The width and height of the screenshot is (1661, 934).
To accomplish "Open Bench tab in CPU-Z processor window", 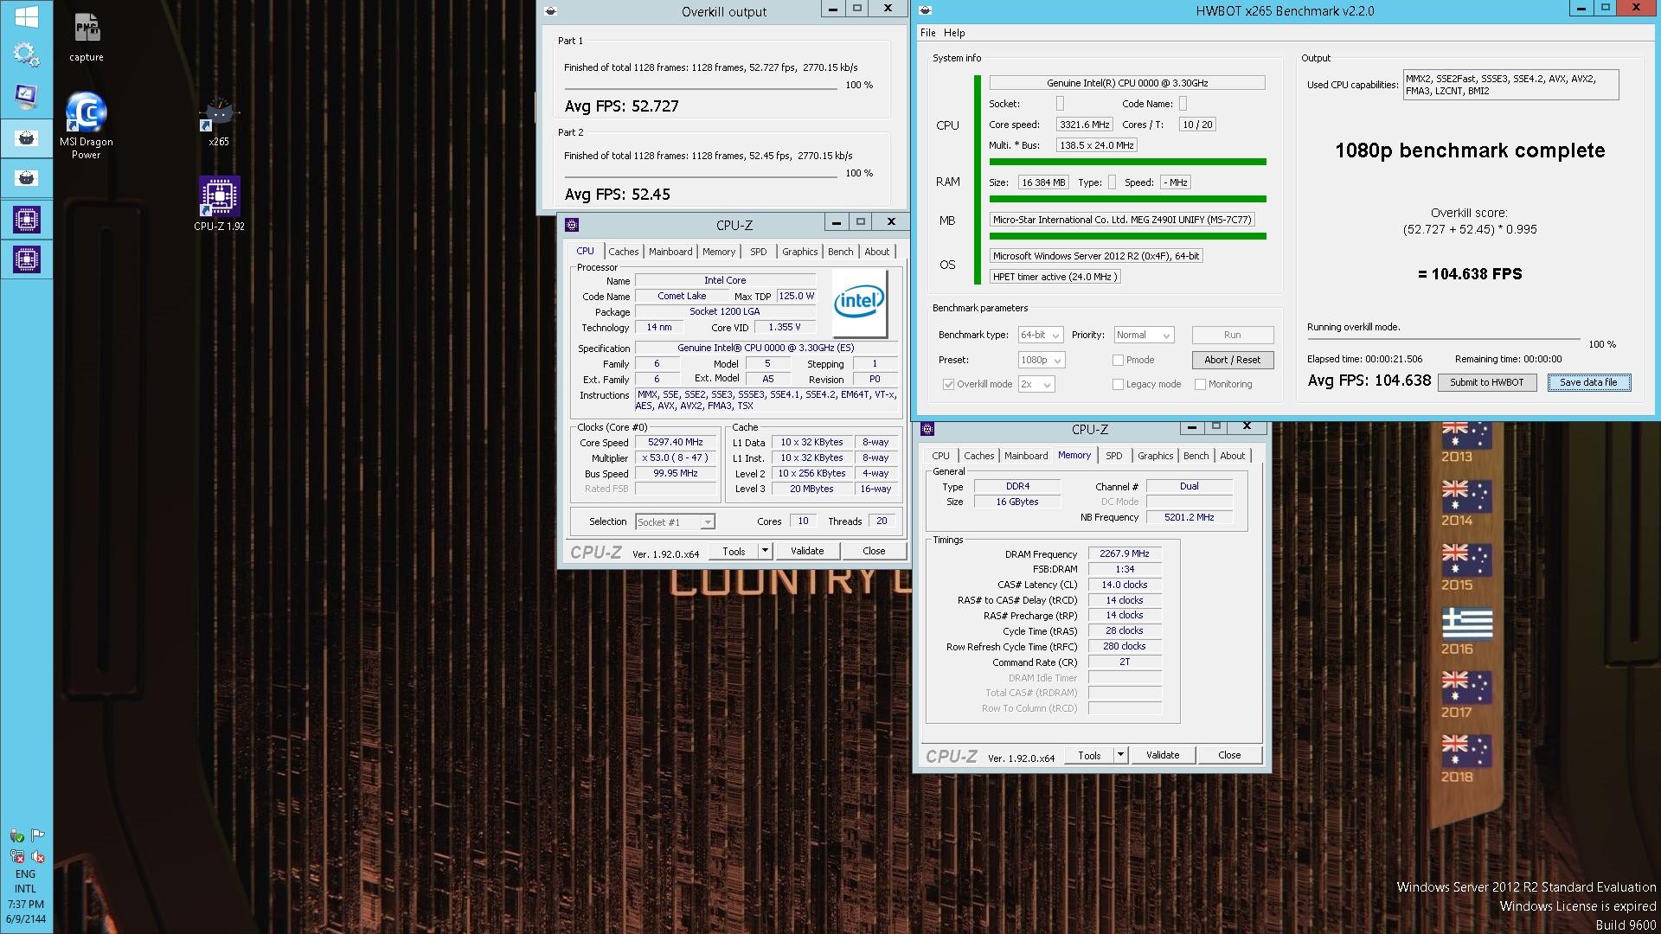I will (840, 252).
